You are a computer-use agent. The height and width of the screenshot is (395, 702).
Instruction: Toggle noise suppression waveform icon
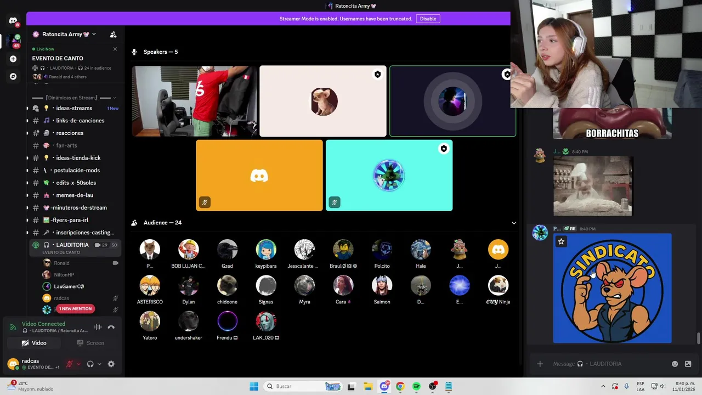98,327
